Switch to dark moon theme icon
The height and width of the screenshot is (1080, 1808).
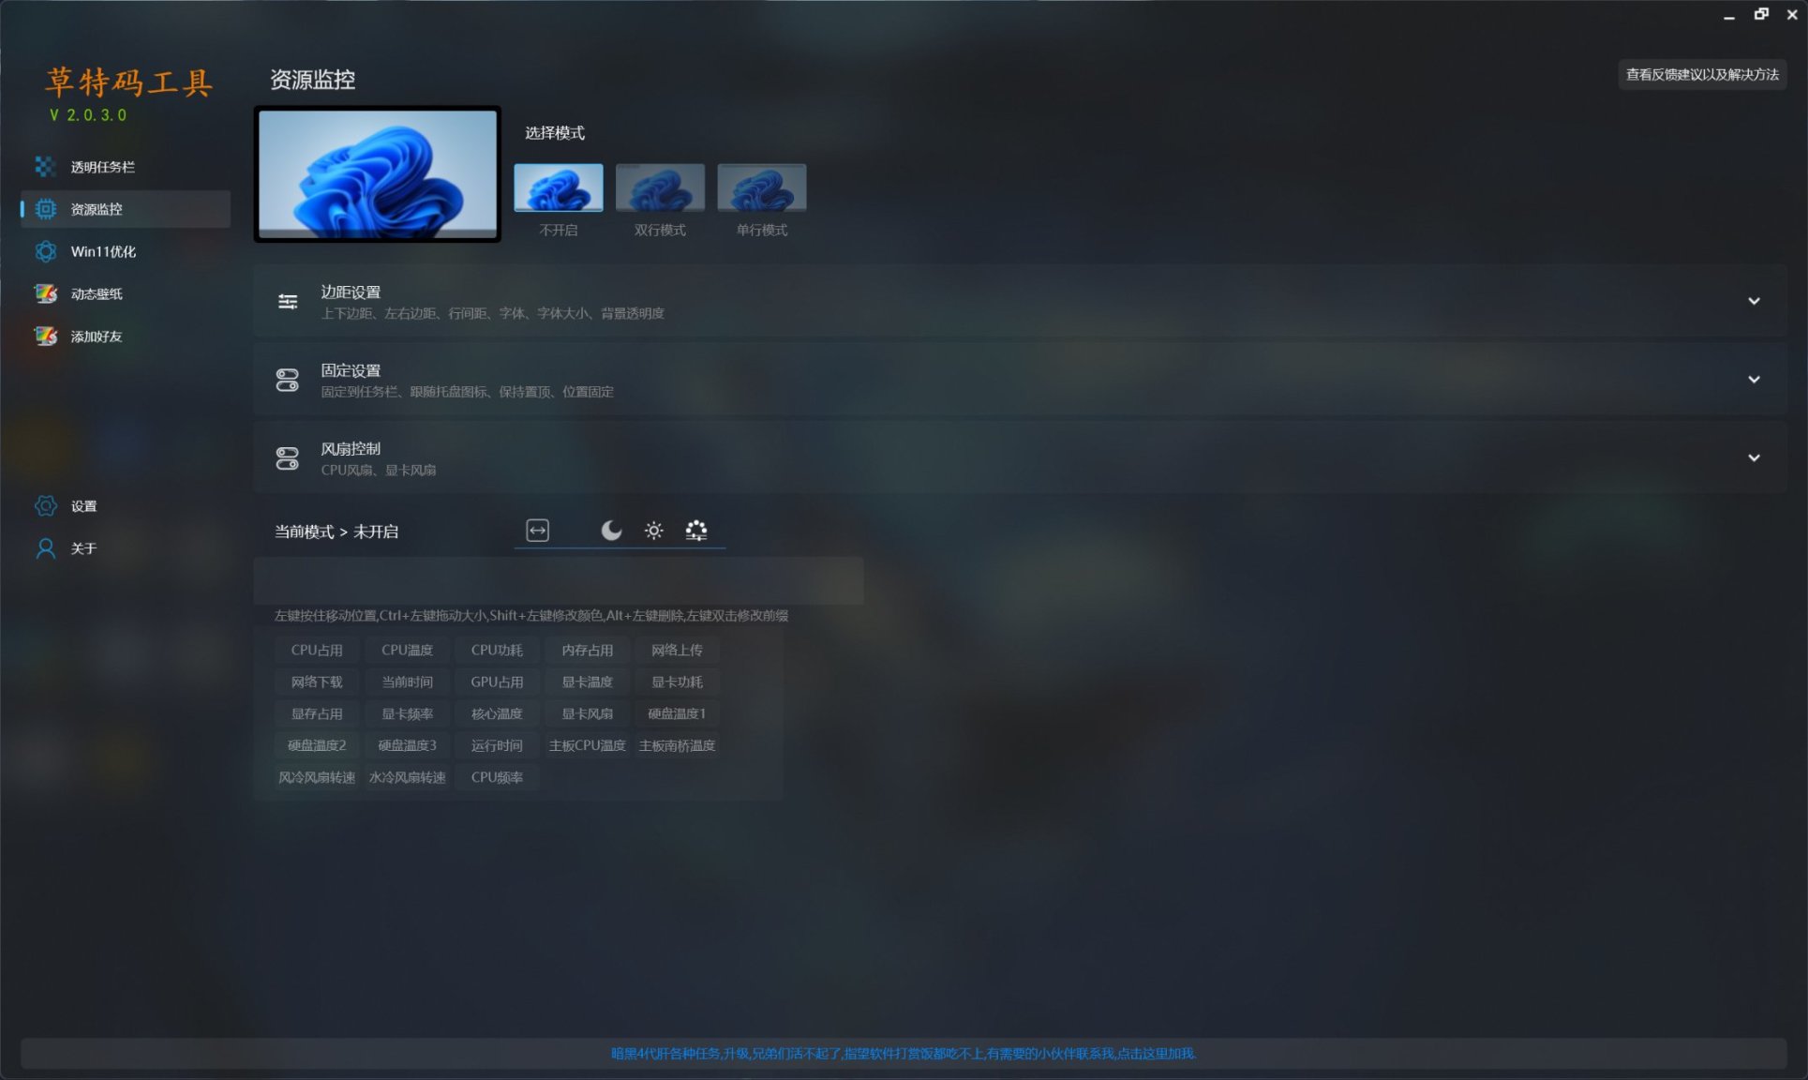point(611,531)
